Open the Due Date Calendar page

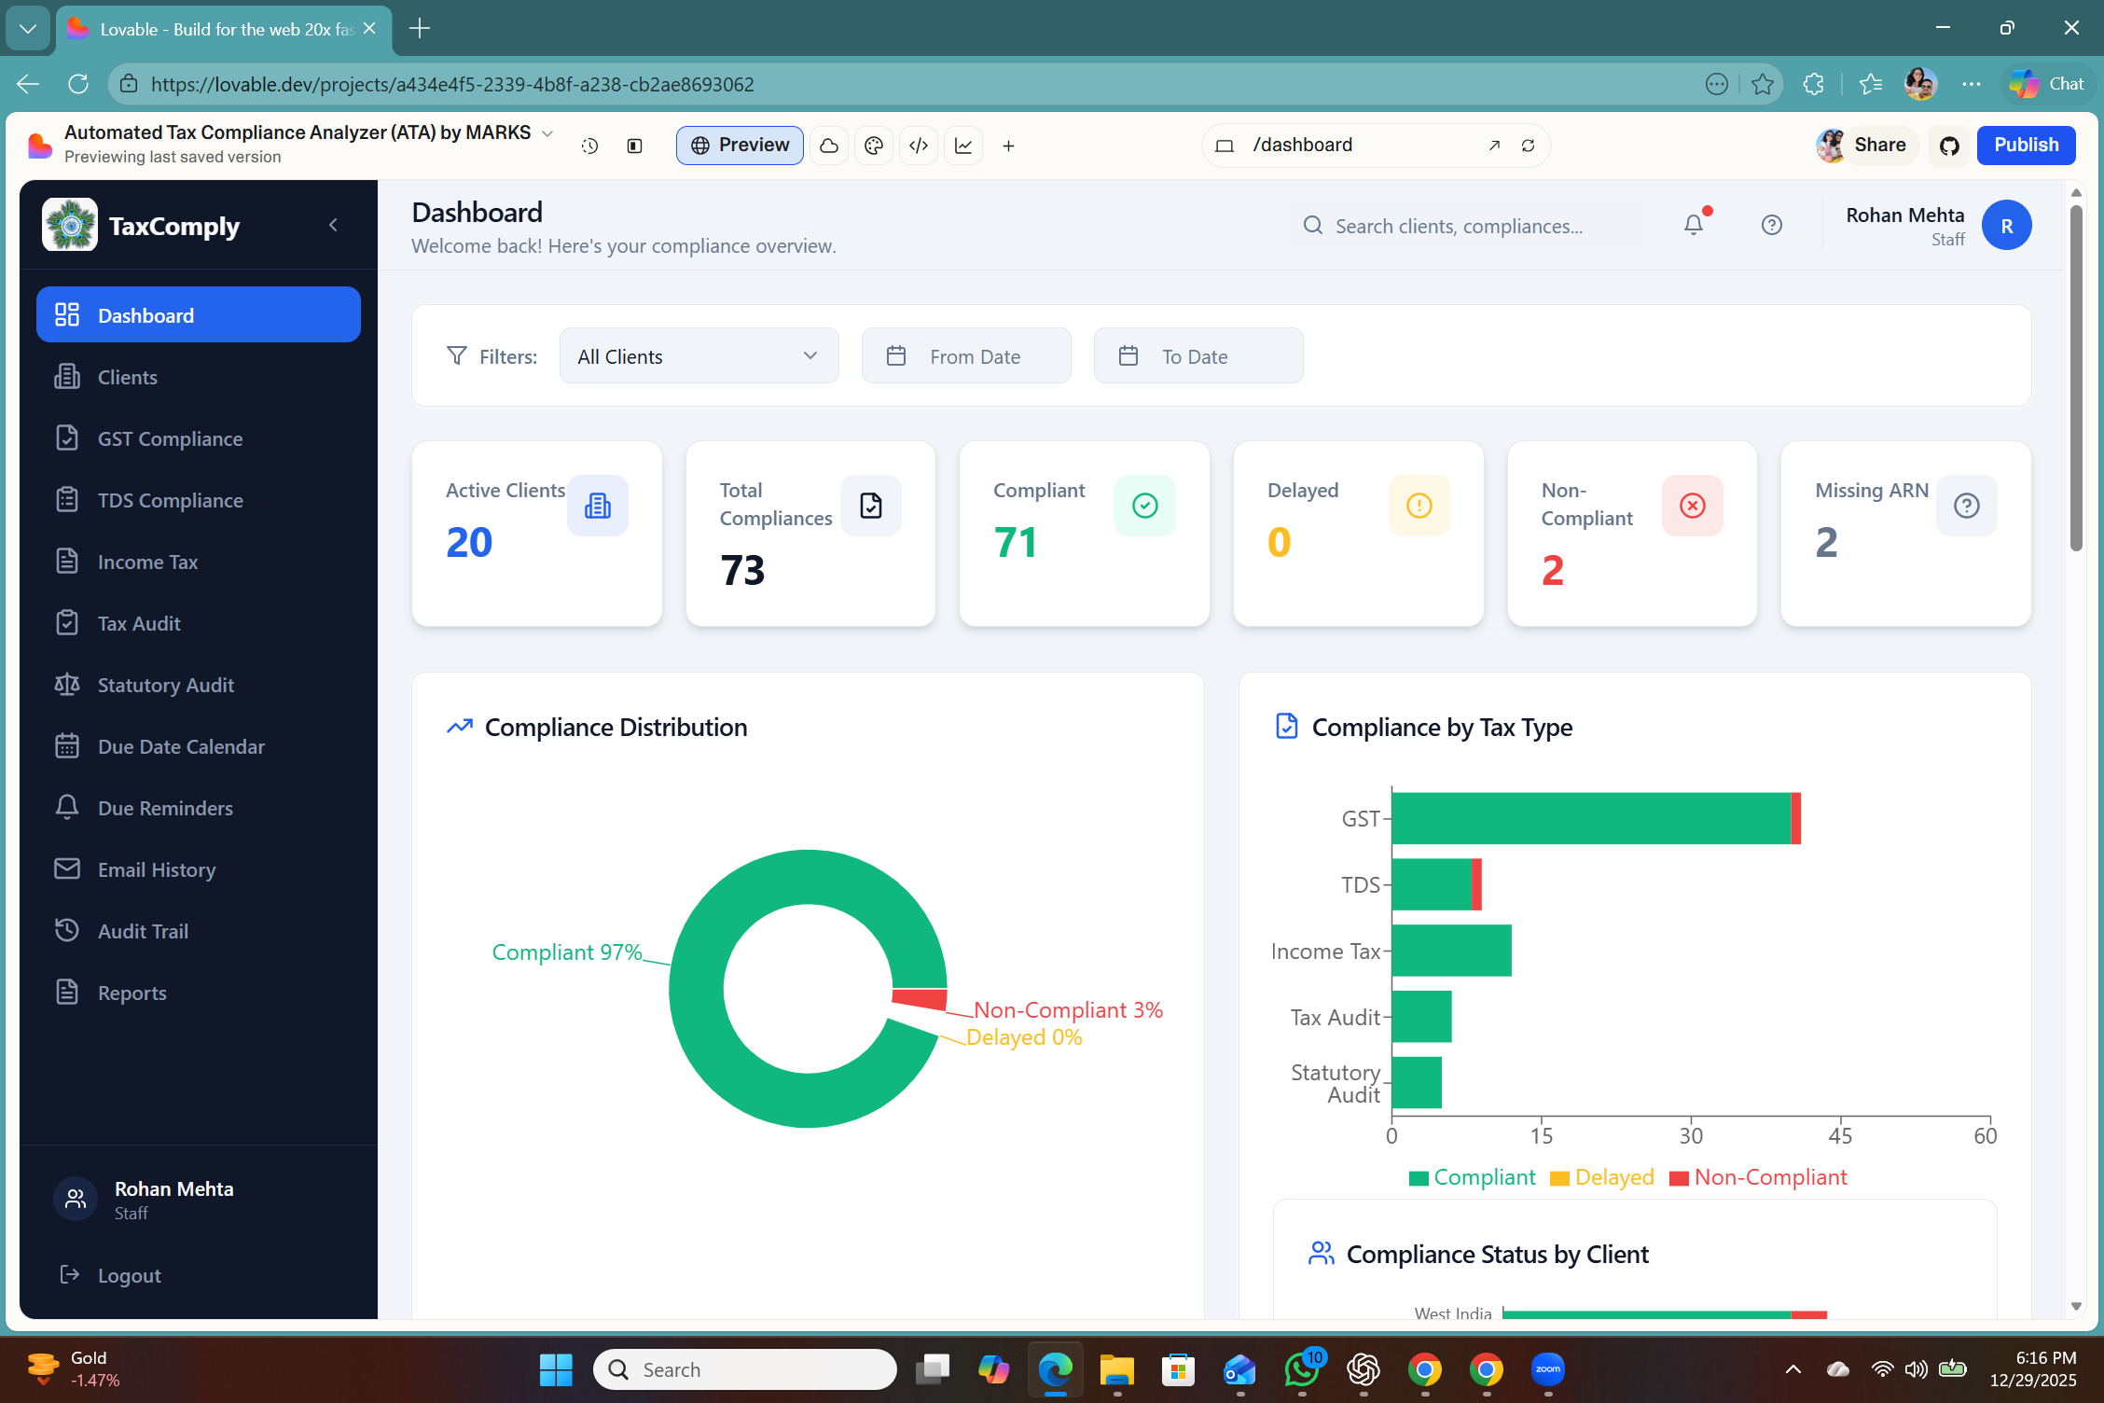[181, 746]
